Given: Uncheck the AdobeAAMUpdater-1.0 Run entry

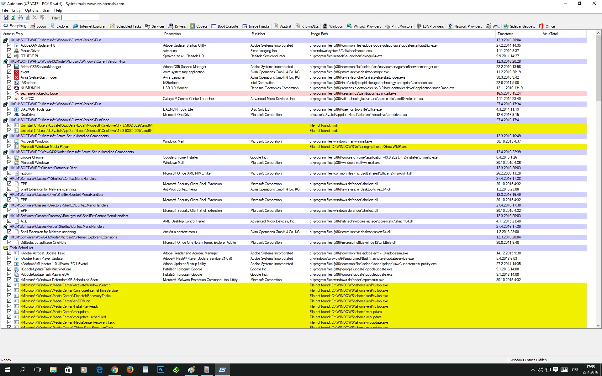Looking at the screenshot, I should point(9,45).
